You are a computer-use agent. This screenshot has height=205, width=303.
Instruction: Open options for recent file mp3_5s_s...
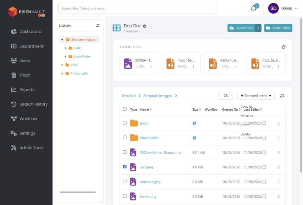[278, 66]
